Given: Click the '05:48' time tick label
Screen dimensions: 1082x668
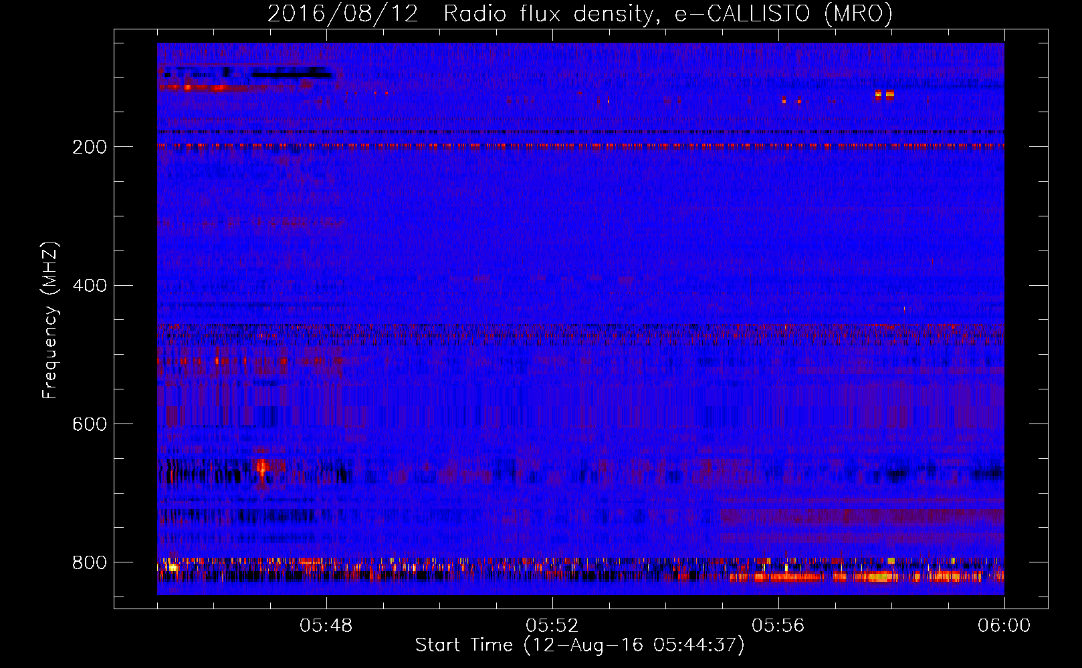Looking at the screenshot, I should [326, 626].
